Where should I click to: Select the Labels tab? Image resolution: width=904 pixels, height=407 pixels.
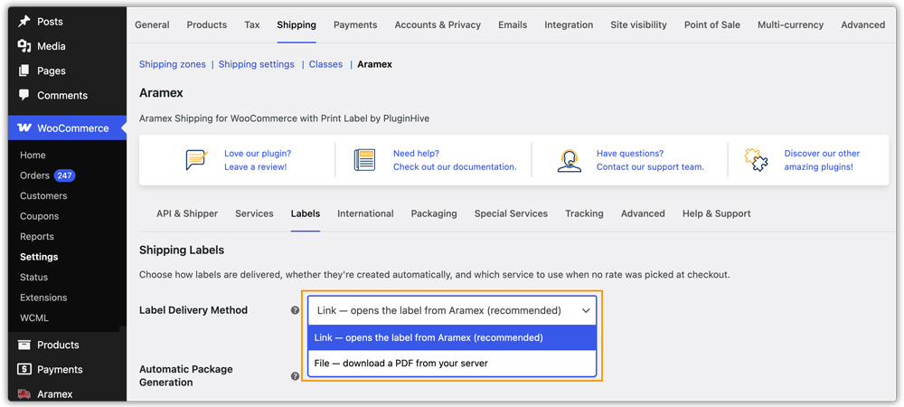[x=306, y=213]
